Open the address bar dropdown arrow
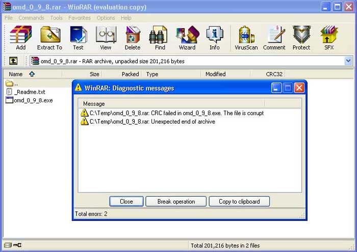The height and width of the screenshot is (252, 357). (x=348, y=61)
